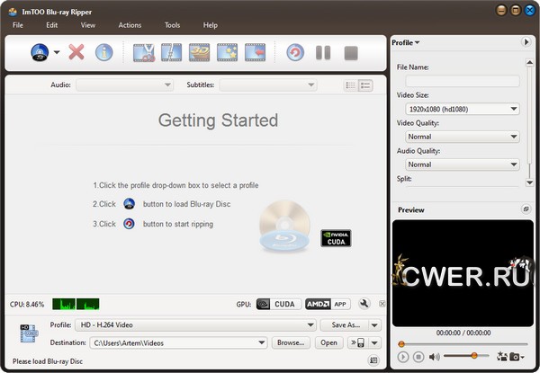Click the red X remove button
This screenshot has width=540, height=373.
(x=76, y=52)
